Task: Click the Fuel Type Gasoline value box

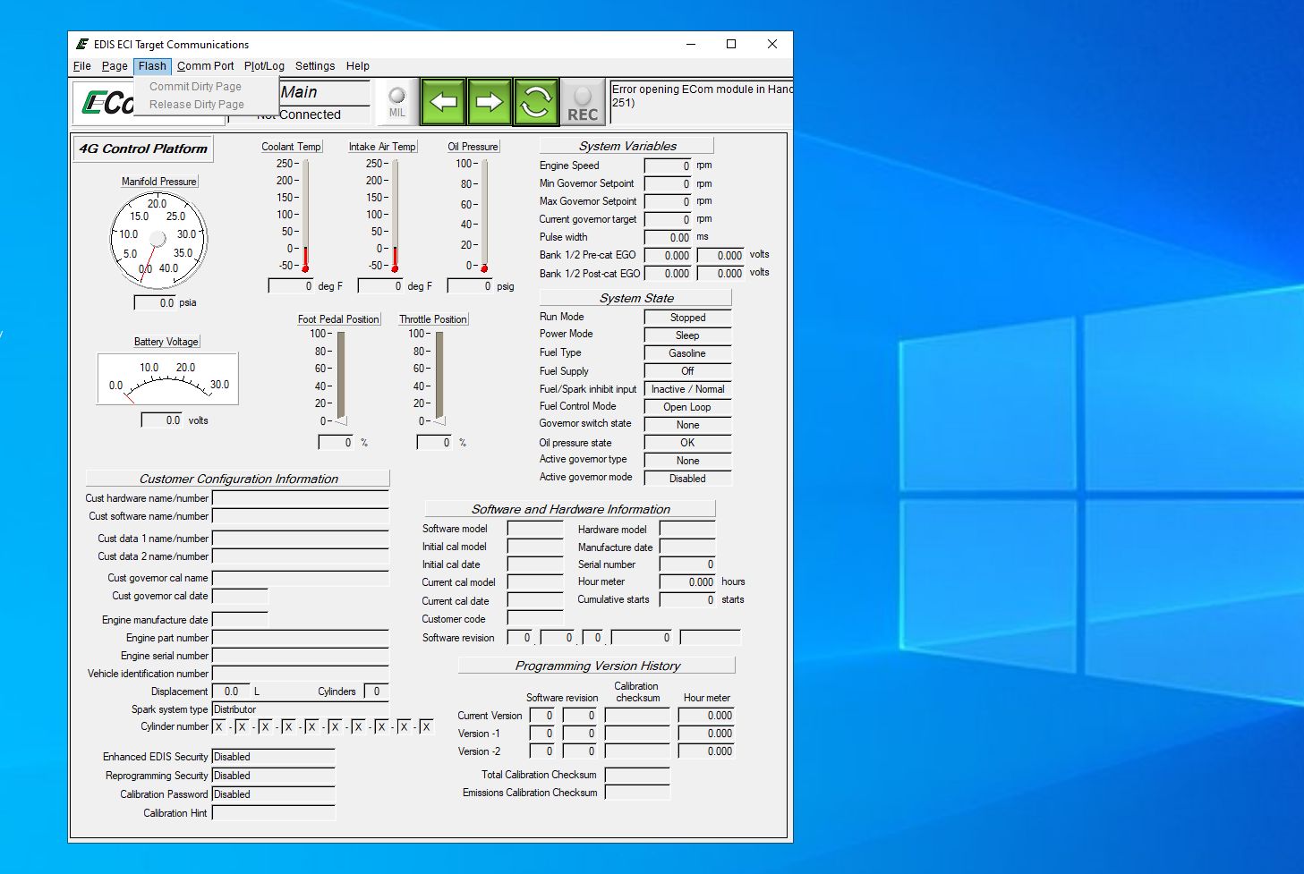Action: click(687, 353)
